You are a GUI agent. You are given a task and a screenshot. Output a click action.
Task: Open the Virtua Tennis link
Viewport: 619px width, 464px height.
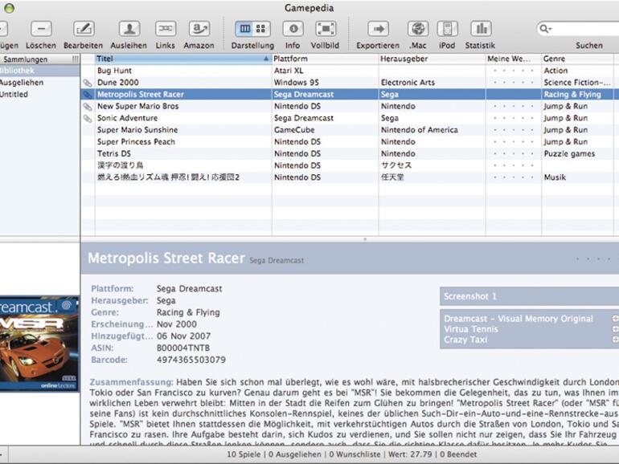[471, 329]
